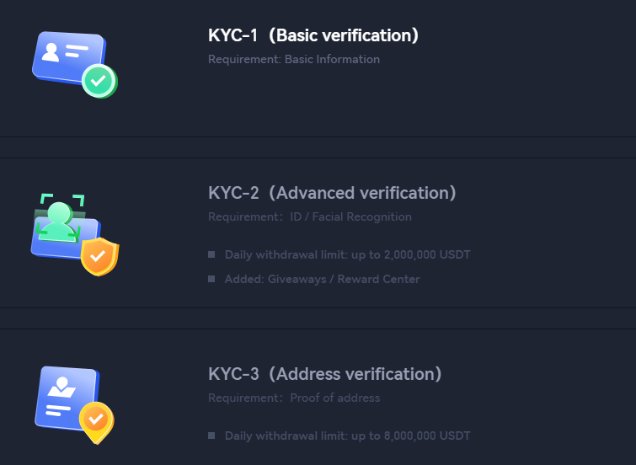Click the 8,000,000 USDT daily withdrawal limit line
Image resolution: width=636 pixels, height=465 pixels.
tap(347, 436)
